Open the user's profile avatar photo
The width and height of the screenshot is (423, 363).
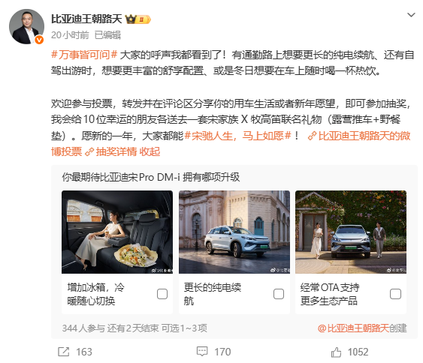tap(26, 26)
